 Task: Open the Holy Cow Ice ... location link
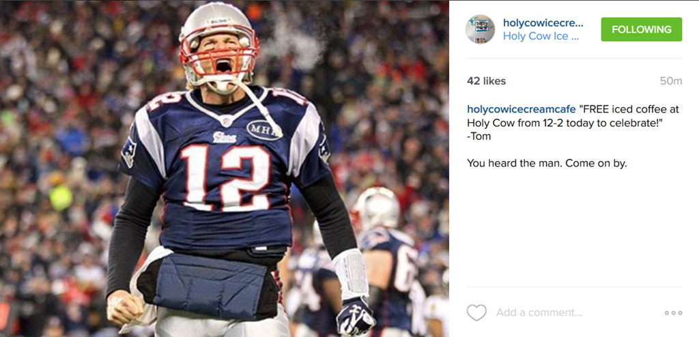541,36
